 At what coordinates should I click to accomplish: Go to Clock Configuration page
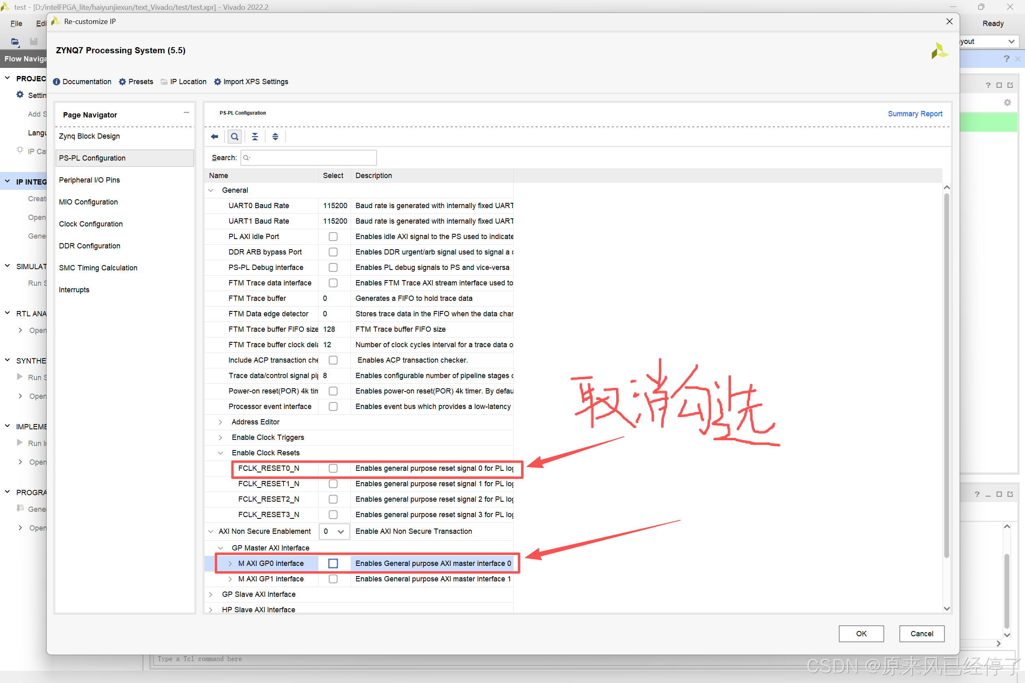pyautogui.click(x=91, y=224)
